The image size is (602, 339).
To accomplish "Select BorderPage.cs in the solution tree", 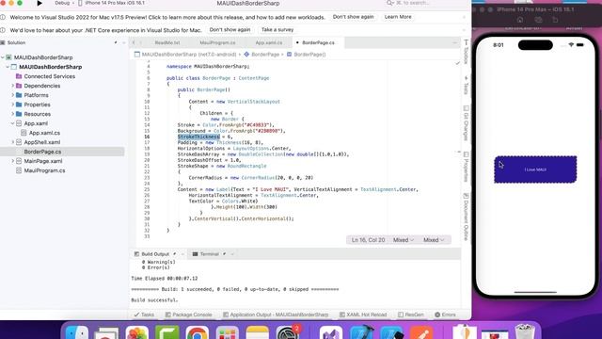I will click(x=42, y=152).
